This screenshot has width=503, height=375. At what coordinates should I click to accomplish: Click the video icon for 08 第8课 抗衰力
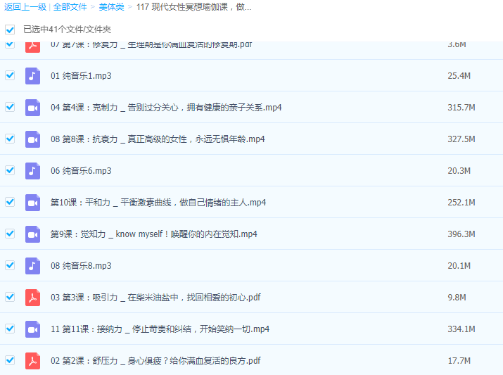32,139
